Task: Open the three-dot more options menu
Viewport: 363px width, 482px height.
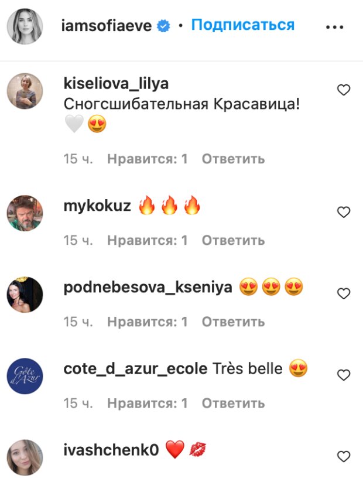Action: tap(334, 27)
